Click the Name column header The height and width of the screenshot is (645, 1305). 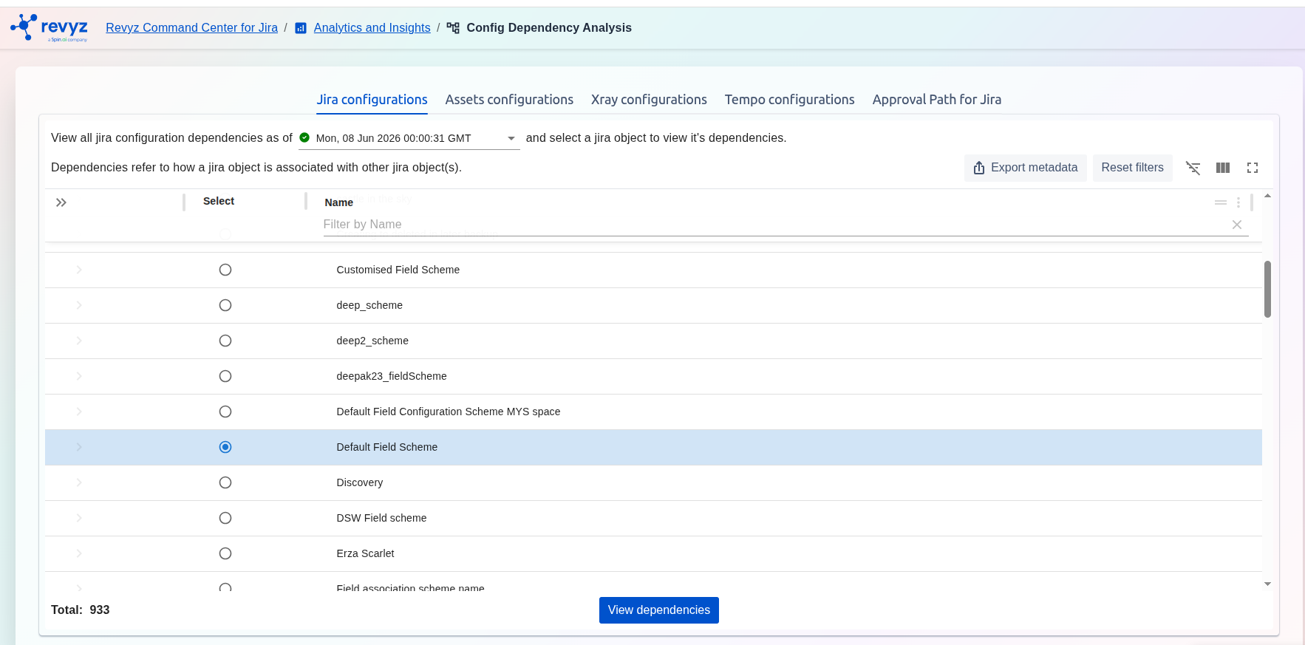(x=338, y=202)
